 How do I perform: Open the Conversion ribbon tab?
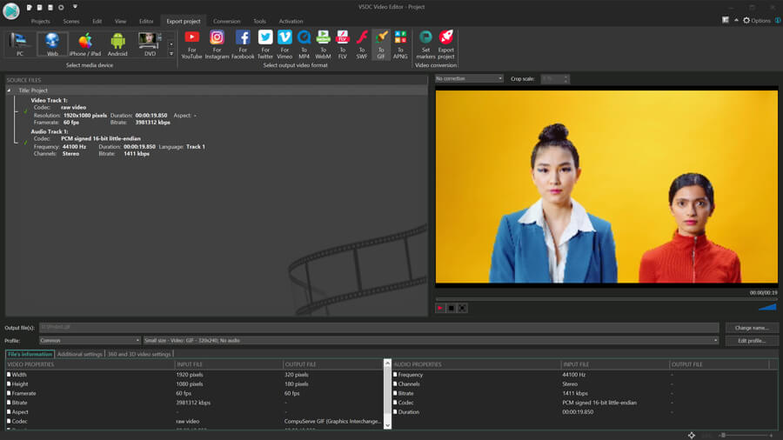227,22
